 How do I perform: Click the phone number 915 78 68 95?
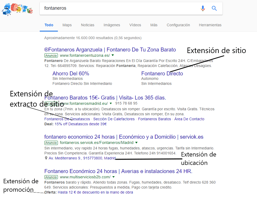click(126, 103)
